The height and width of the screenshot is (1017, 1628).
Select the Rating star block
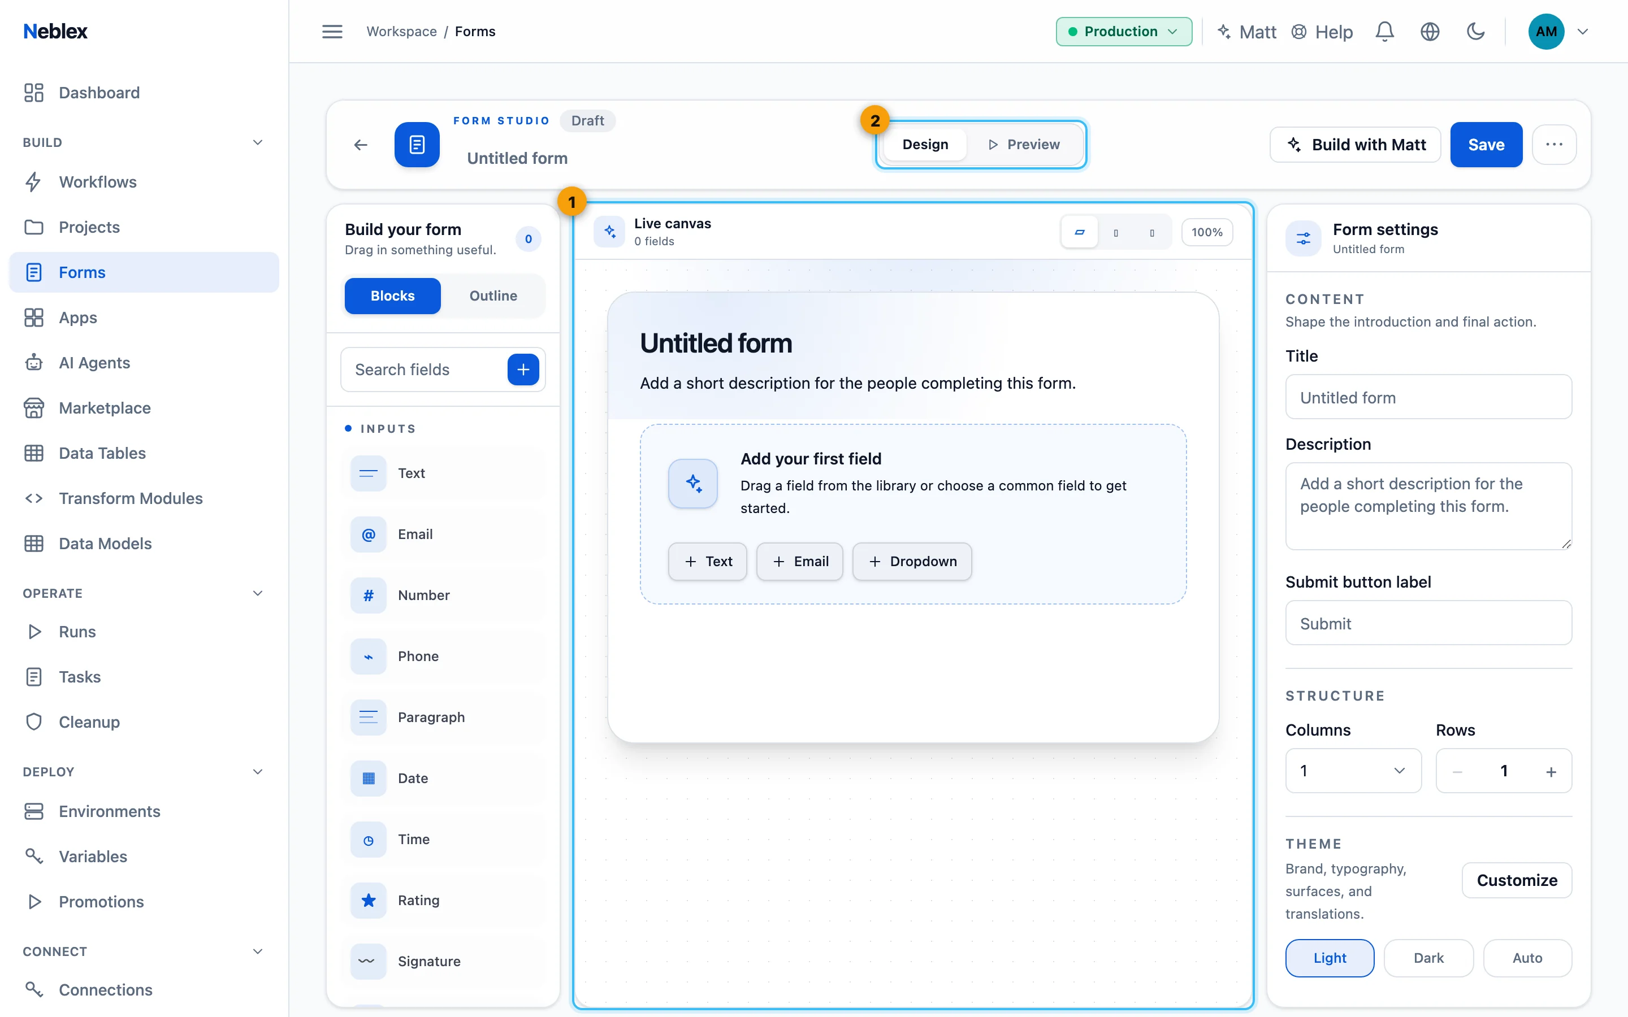443,901
